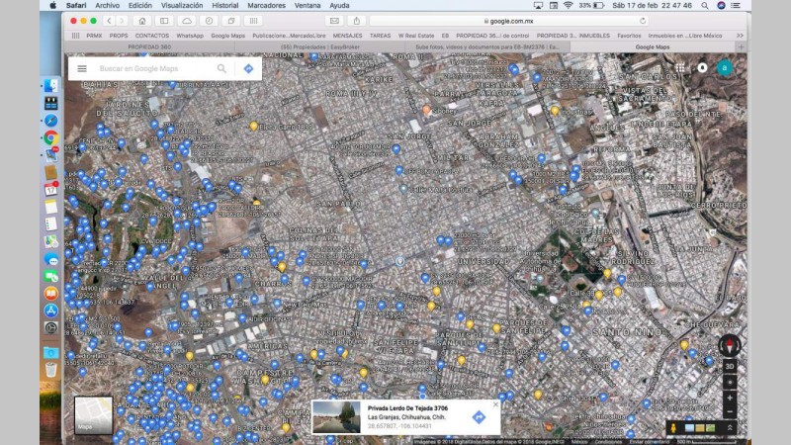Expand the imagery strip with double chevron
This screenshot has width=791, height=445.
coord(730,427)
